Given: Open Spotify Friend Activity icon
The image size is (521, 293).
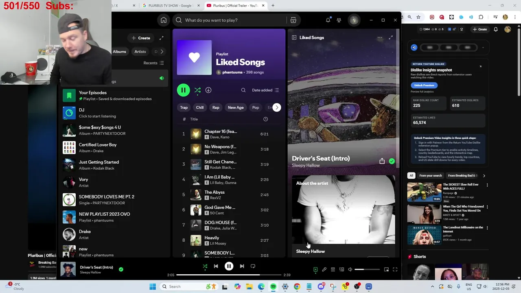Looking at the screenshot, I should [x=339, y=20].
